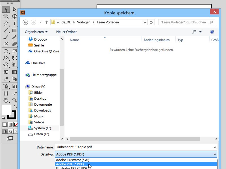Expand the Dateiname dropdown arrow

pyautogui.click(x=215, y=147)
